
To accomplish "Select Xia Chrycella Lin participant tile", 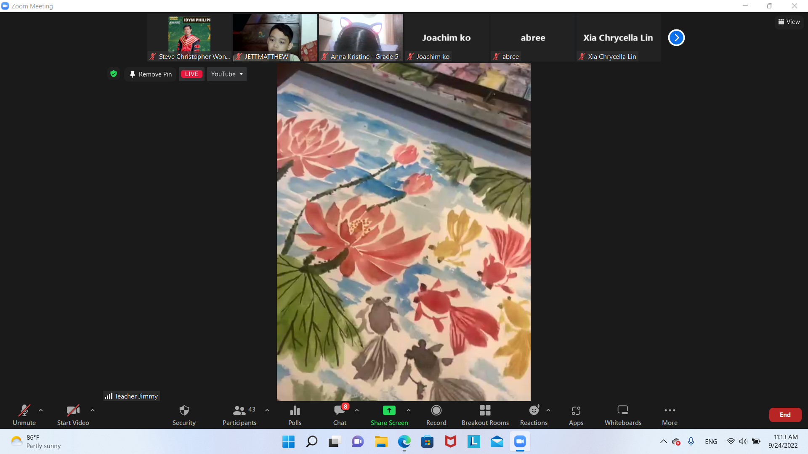I will [x=619, y=38].
